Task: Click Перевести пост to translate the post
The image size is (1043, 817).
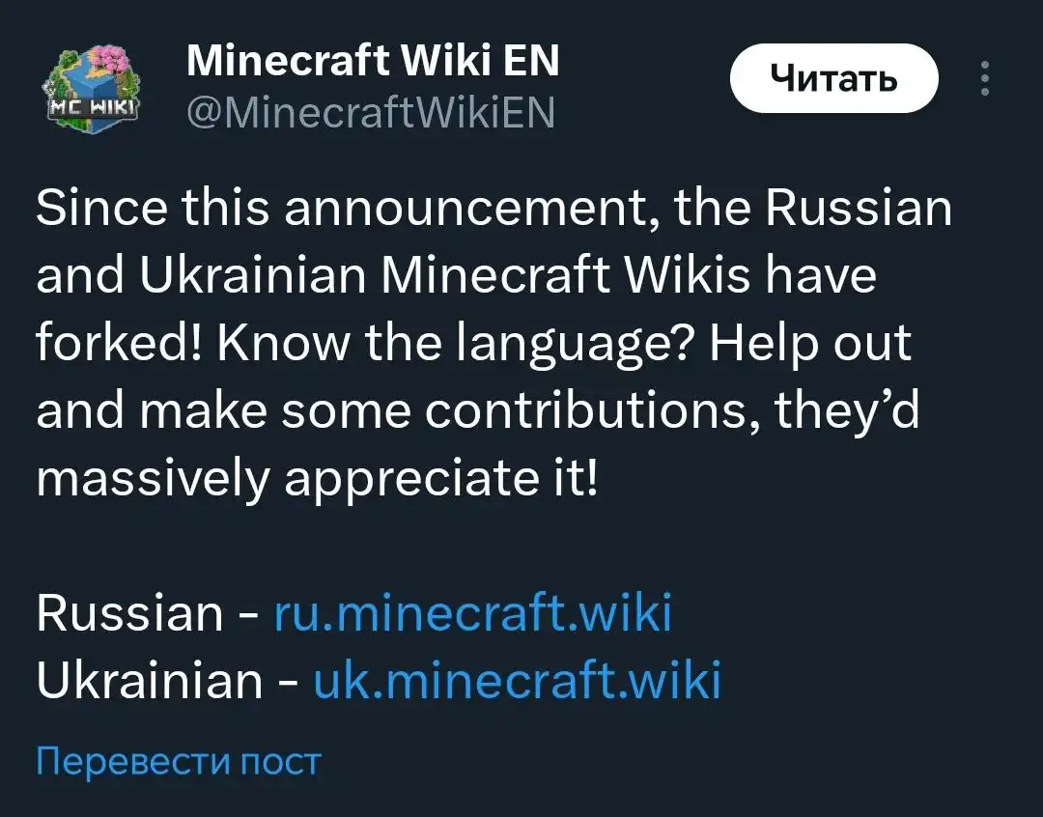Action: pos(179,760)
